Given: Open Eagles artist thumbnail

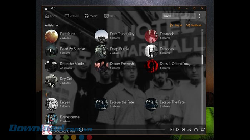Looking at the screenshot, I should point(51,104).
